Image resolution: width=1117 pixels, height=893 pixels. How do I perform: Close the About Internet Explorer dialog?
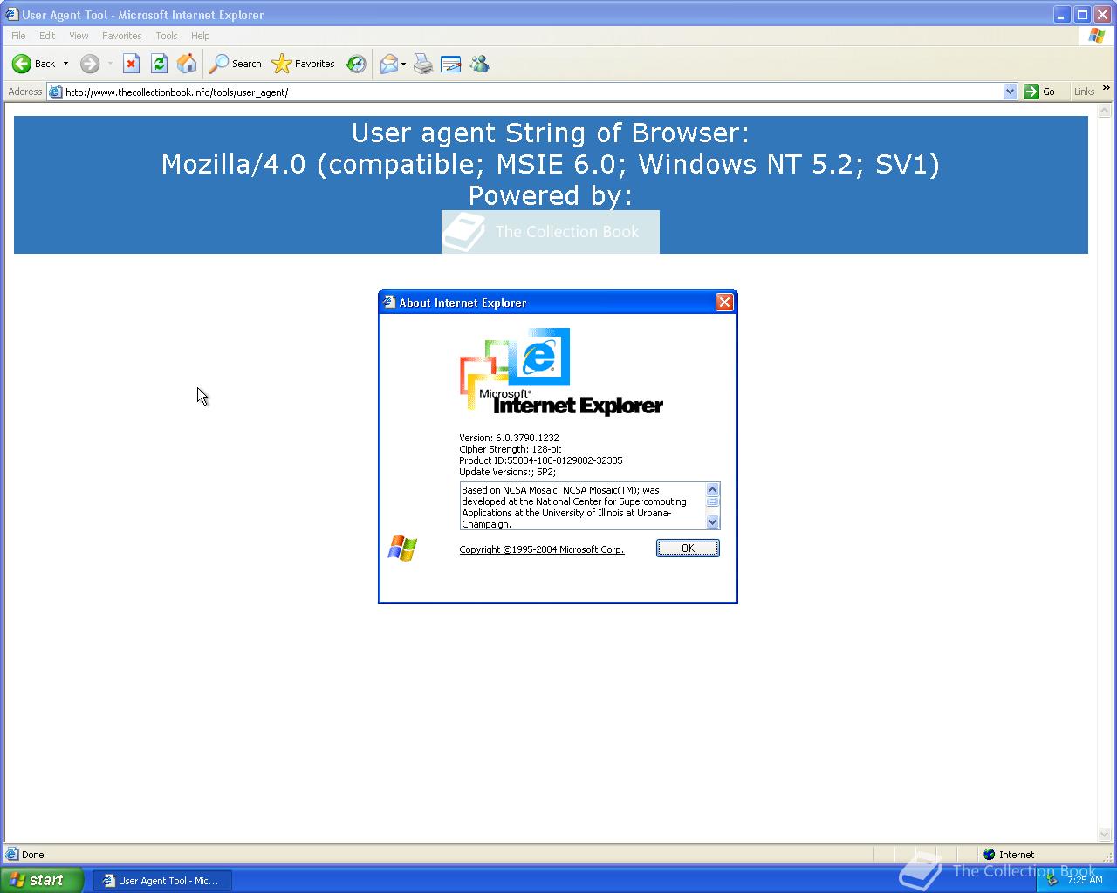724,303
